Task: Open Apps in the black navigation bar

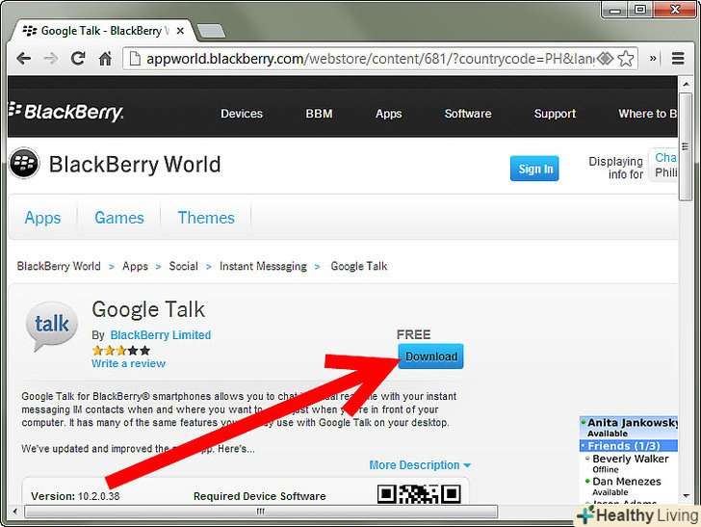Action: (388, 114)
